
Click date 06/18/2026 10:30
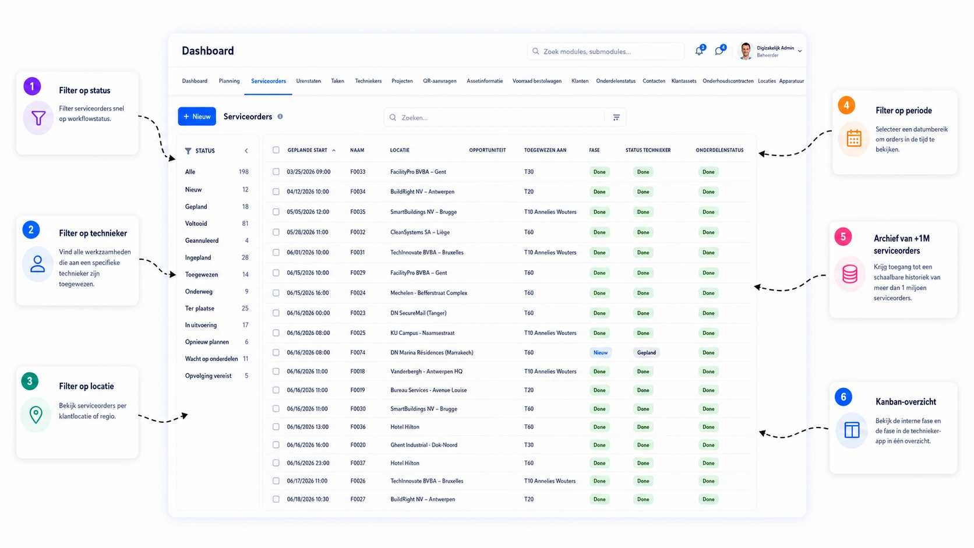(308, 499)
